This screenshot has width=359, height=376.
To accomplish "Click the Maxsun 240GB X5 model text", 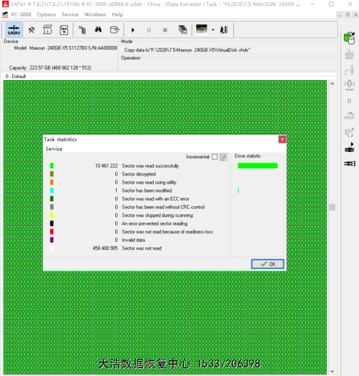I will click(73, 48).
